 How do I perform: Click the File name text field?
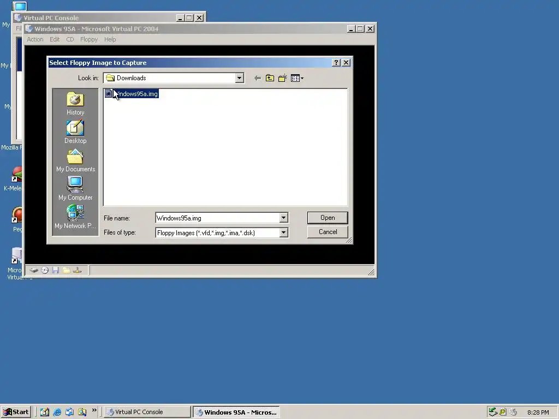click(x=217, y=218)
